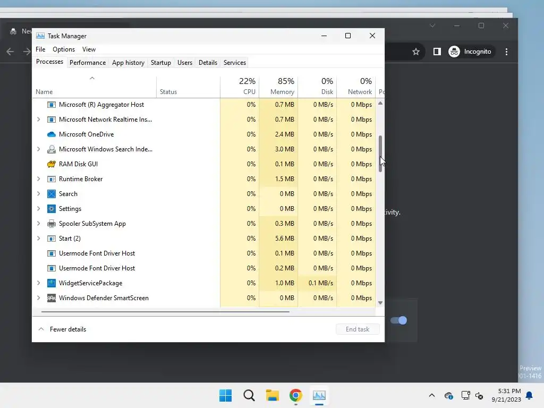The image size is (544, 408).
Task: Click the Microsoft Windows Search Indexer icon
Action: coord(52,149)
